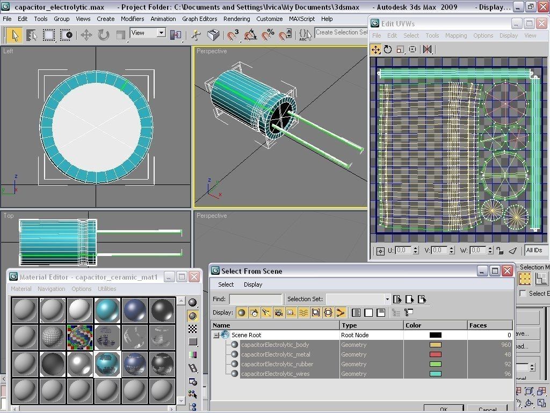
Task: Toggle the lock selection icon in Edit UVWs
Action: point(500,251)
